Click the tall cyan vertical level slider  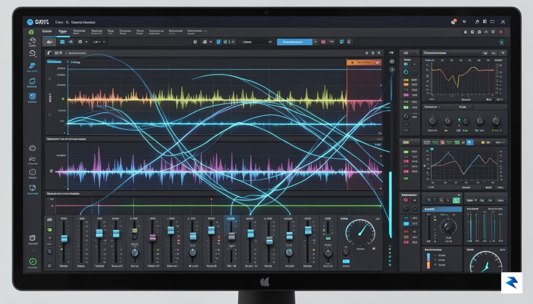point(390,205)
